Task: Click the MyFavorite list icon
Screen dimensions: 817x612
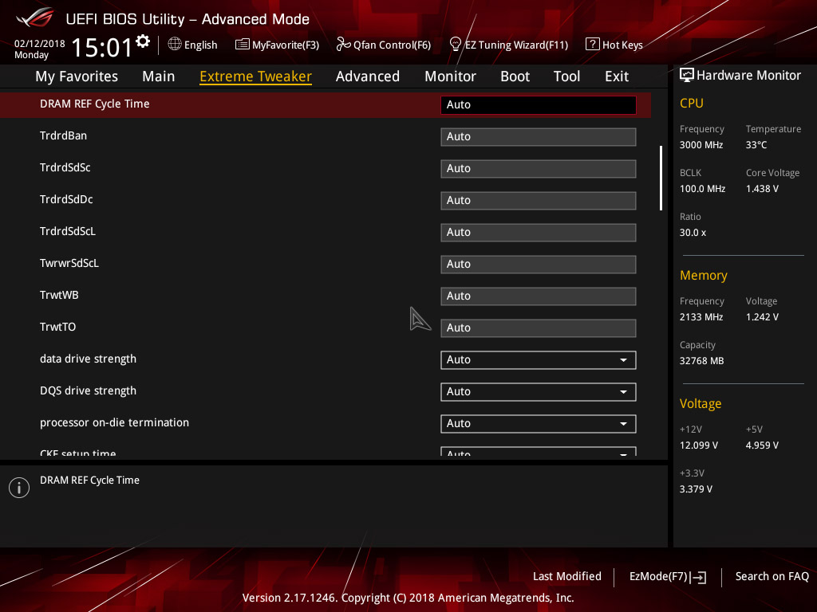Action: tap(243, 45)
